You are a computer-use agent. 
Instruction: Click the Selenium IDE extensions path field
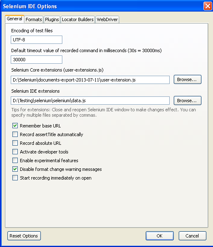[90, 101]
